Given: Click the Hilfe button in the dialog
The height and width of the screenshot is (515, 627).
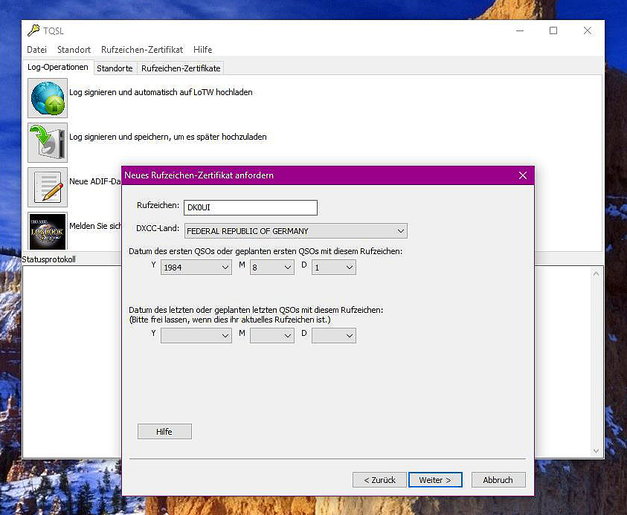Looking at the screenshot, I should coord(164,432).
